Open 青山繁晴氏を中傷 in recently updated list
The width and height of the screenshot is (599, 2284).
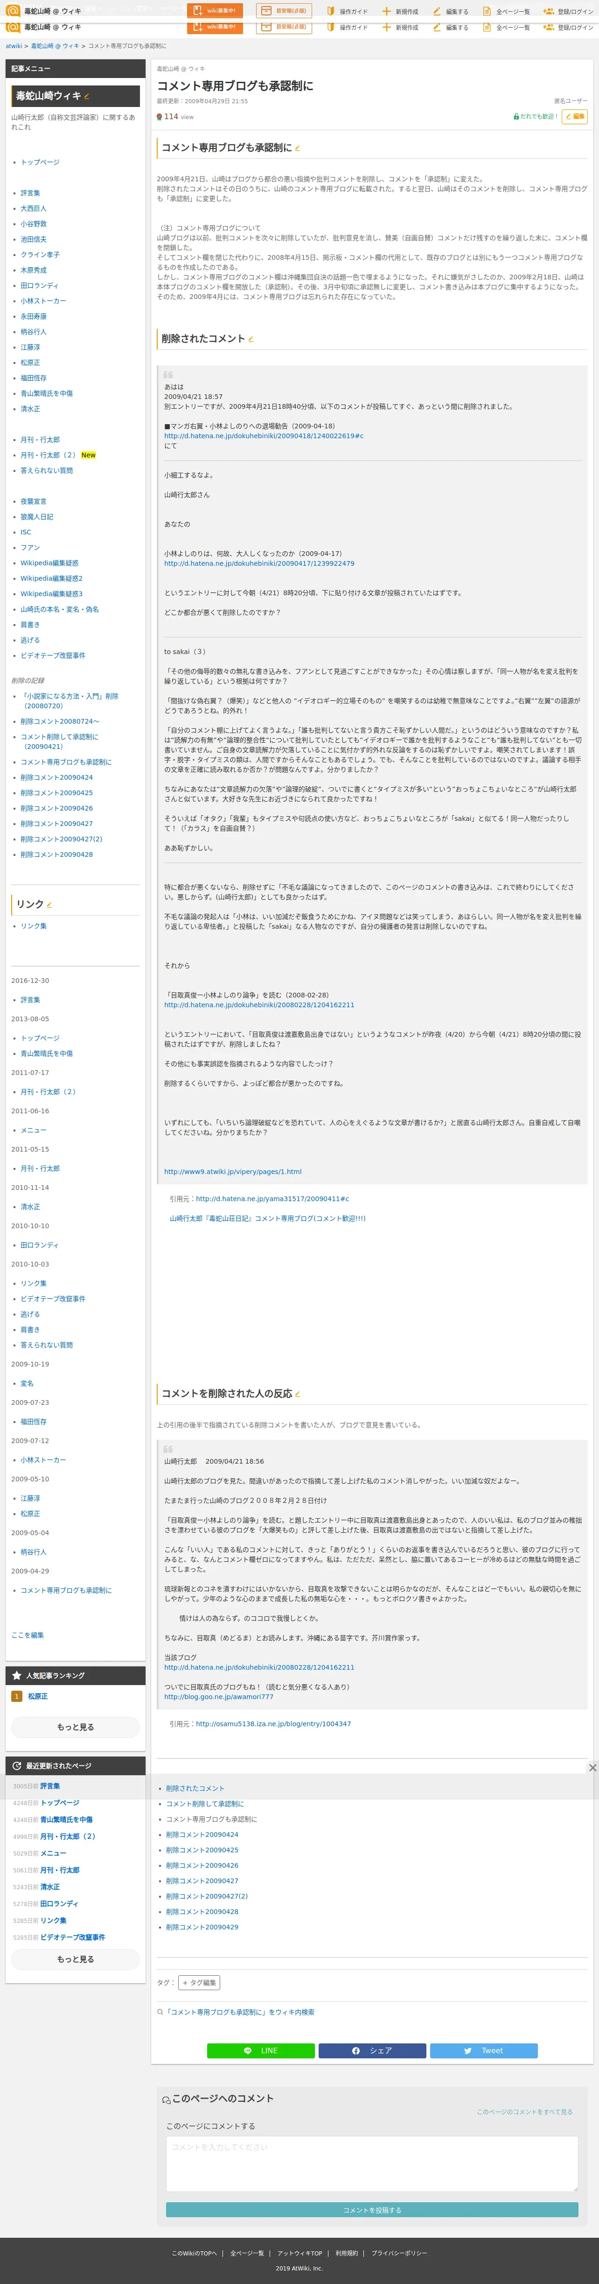pos(66,1819)
